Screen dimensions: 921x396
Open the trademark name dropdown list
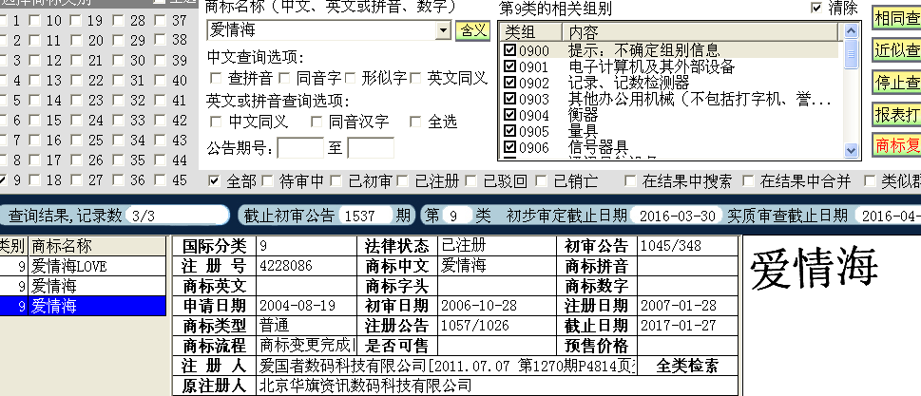(x=443, y=30)
